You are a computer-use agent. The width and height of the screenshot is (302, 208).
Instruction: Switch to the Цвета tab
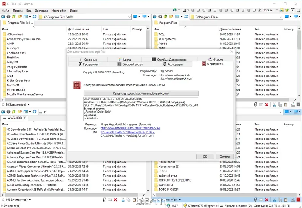coord(125,60)
